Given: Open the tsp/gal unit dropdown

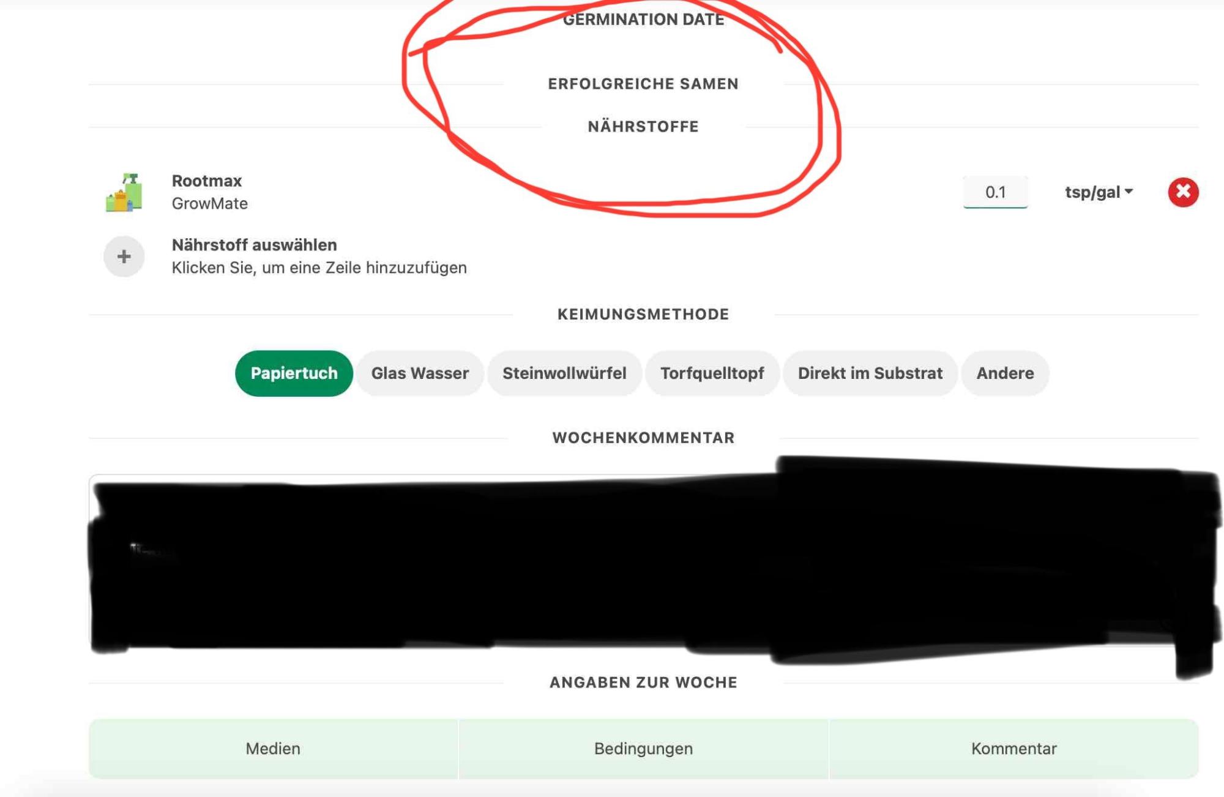Looking at the screenshot, I should tap(1099, 192).
